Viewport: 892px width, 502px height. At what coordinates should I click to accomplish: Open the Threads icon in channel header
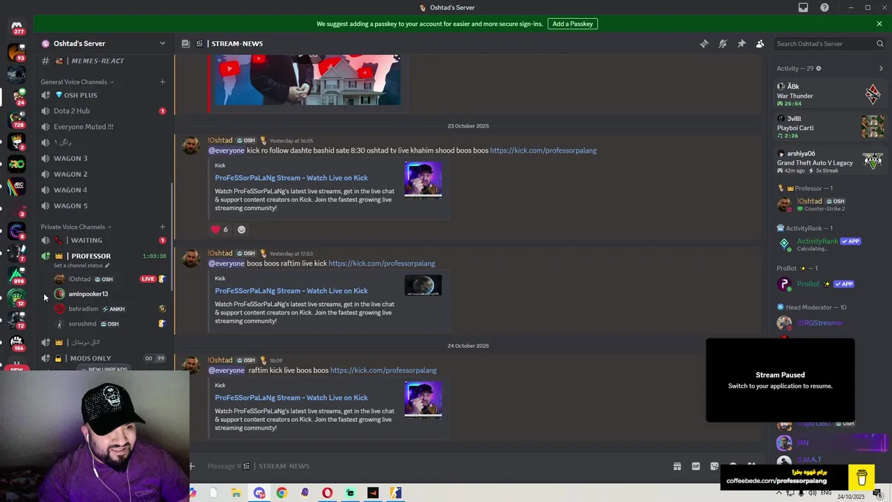point(704,43)
